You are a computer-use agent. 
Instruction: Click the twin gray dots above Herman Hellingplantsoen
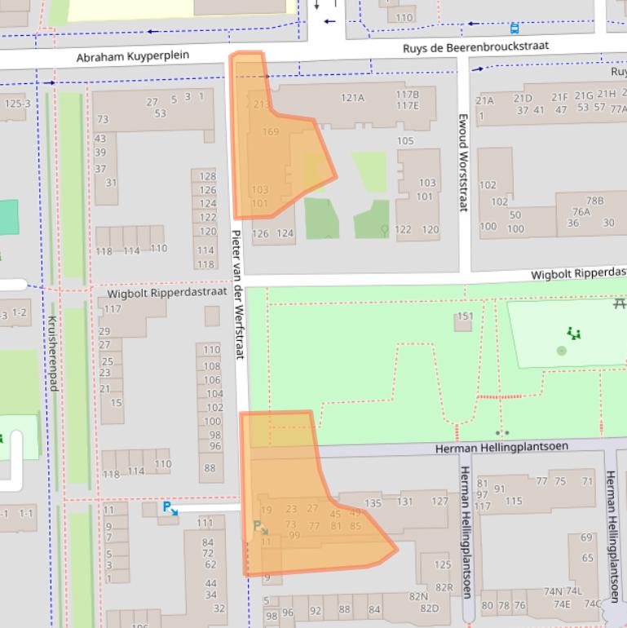pos(502,433)
